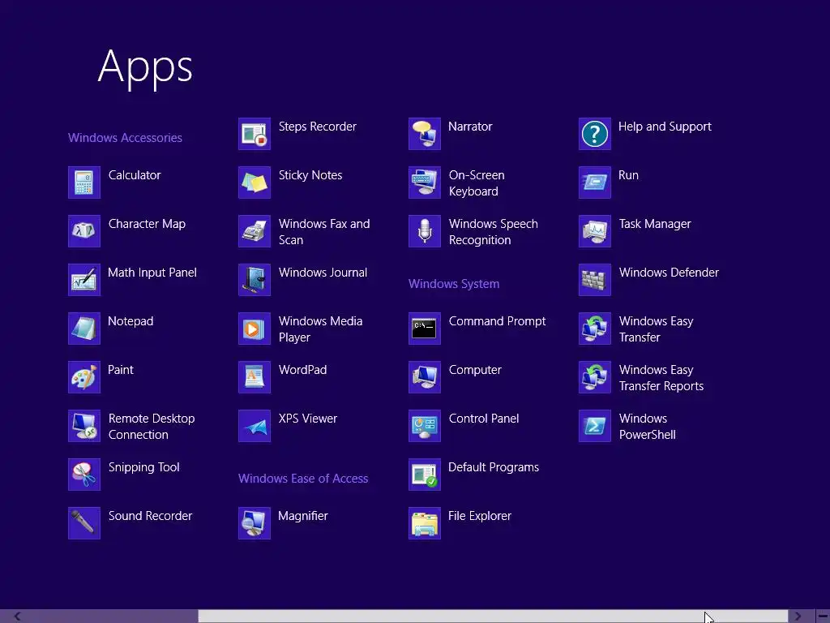Screen dimensions: 830x623
Task: Click the Run dialog icon
Action: coord(595,183)
